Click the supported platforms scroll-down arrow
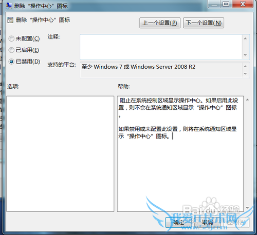Image resolution: width=257 pixels, height=235 pixels. (245, 74)
